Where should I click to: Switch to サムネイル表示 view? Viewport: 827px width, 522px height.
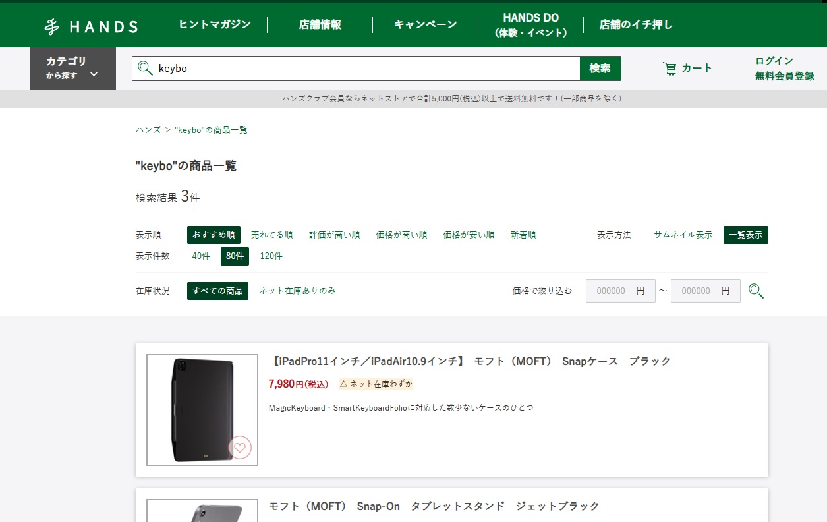coord(683,235)
